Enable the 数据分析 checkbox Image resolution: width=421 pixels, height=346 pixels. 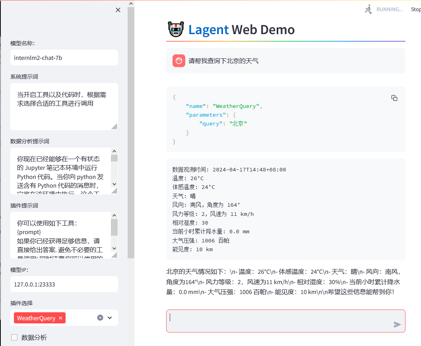coord(14,337)
